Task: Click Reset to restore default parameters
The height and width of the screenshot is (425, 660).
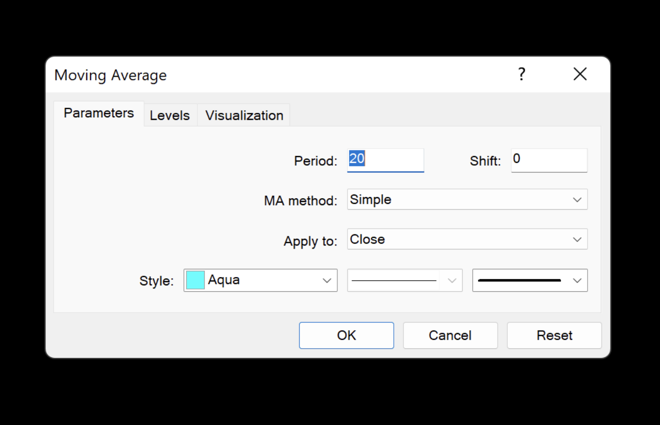Action: pos(554,335)
